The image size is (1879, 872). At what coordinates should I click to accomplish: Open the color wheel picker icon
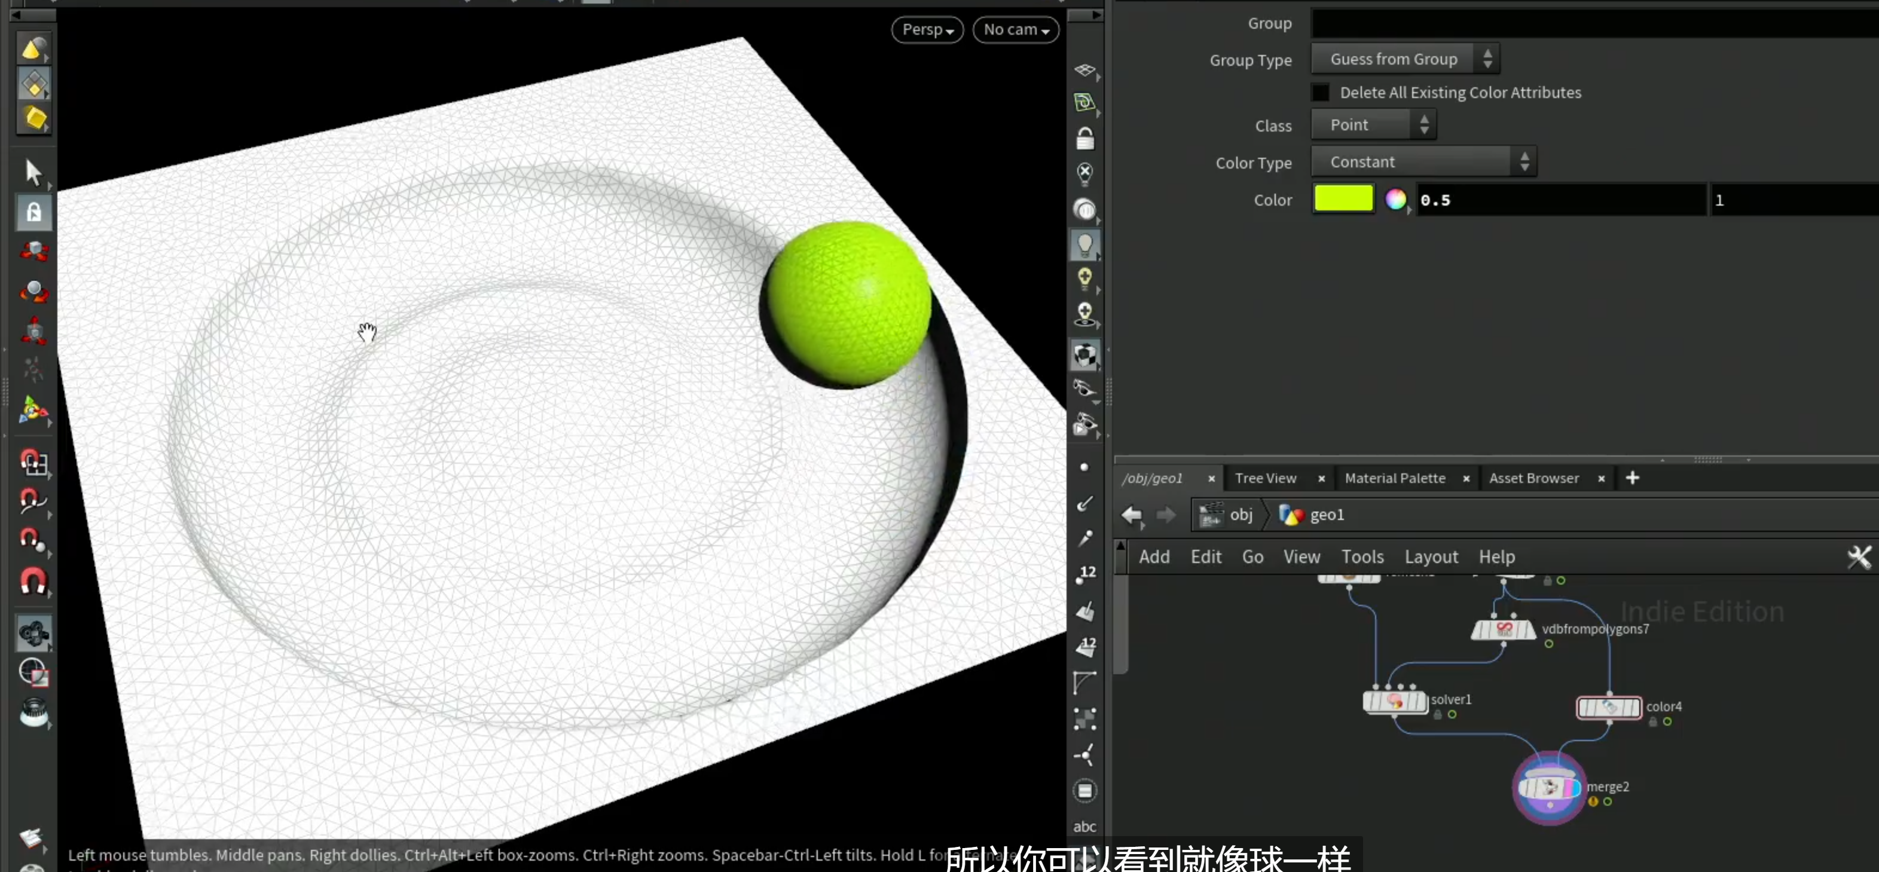(1395, 200)
